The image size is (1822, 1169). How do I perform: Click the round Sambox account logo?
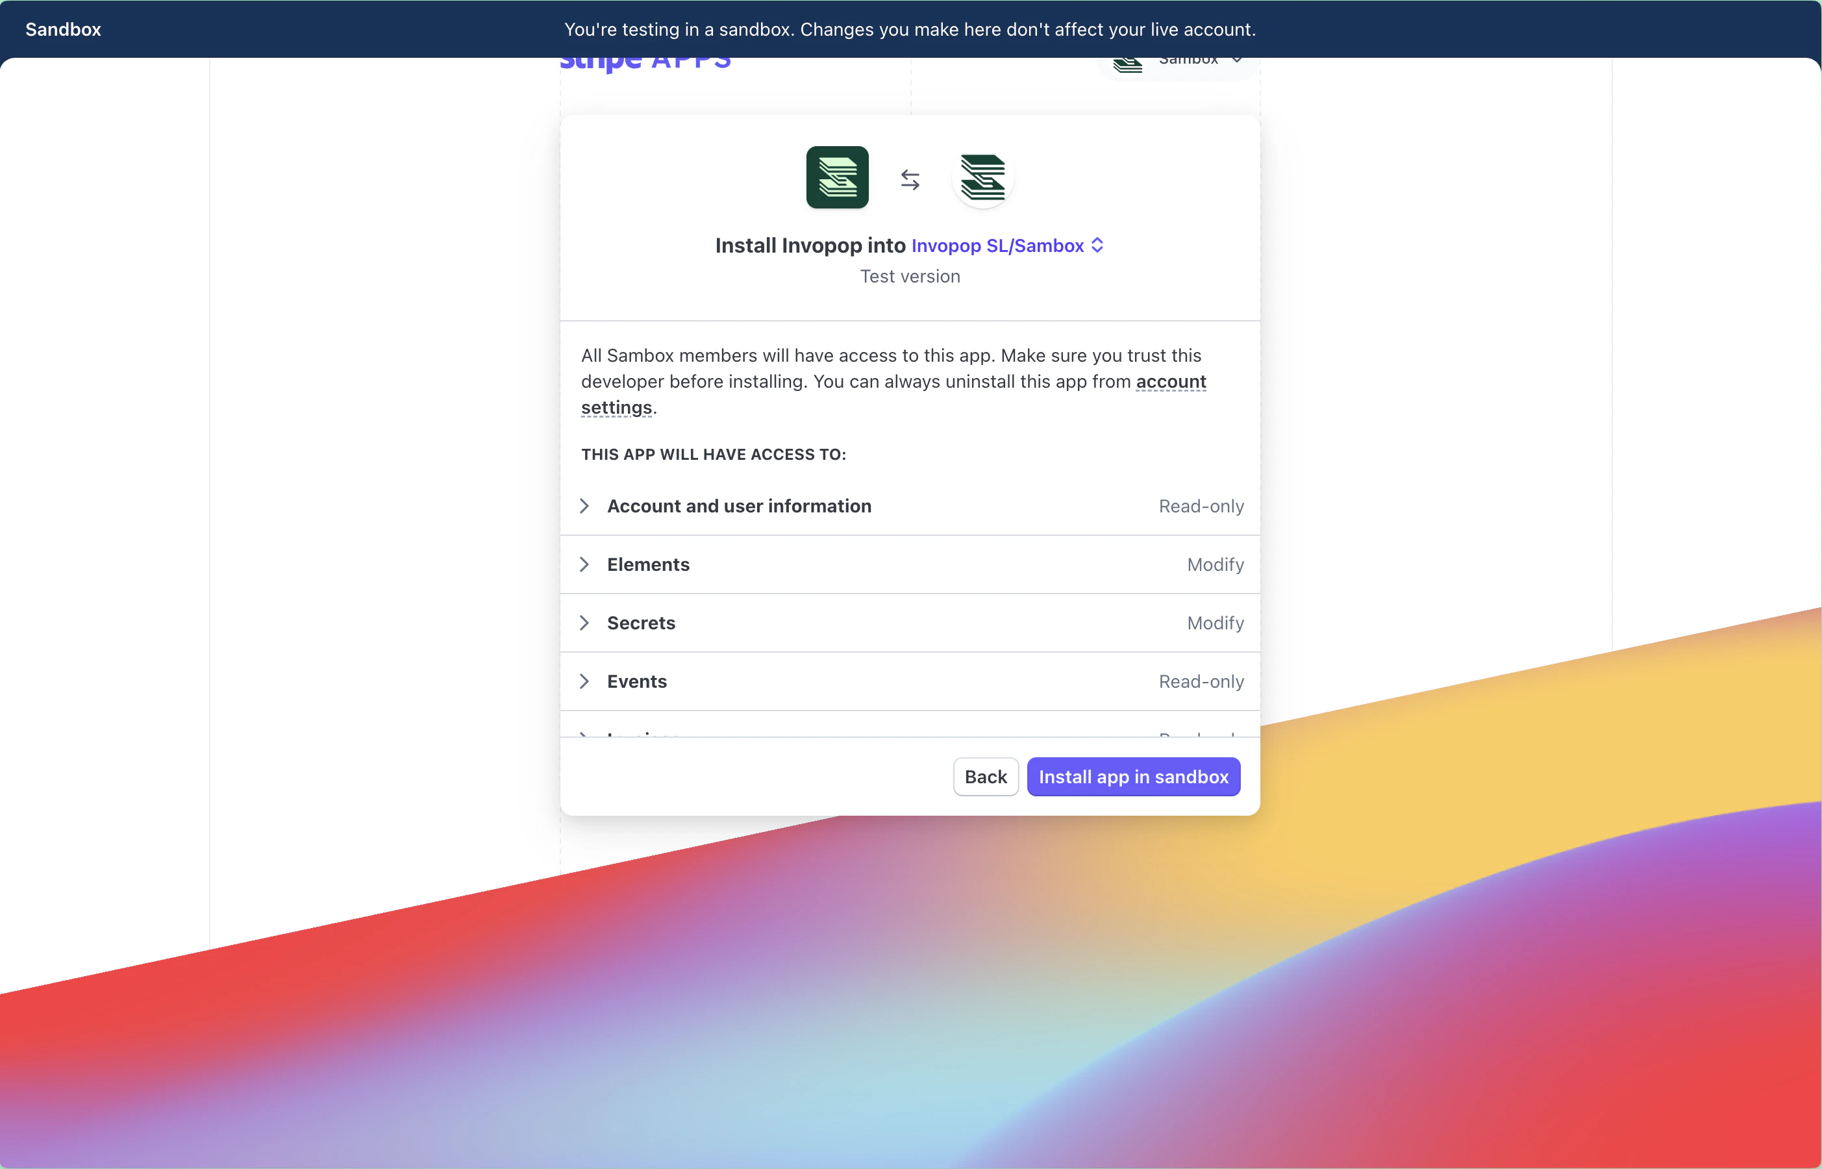click(982, 178)
